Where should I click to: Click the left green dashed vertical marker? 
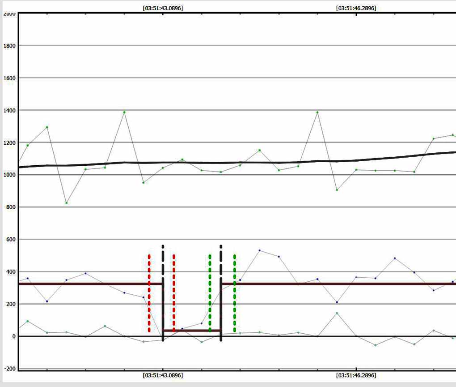click(210, 293)
